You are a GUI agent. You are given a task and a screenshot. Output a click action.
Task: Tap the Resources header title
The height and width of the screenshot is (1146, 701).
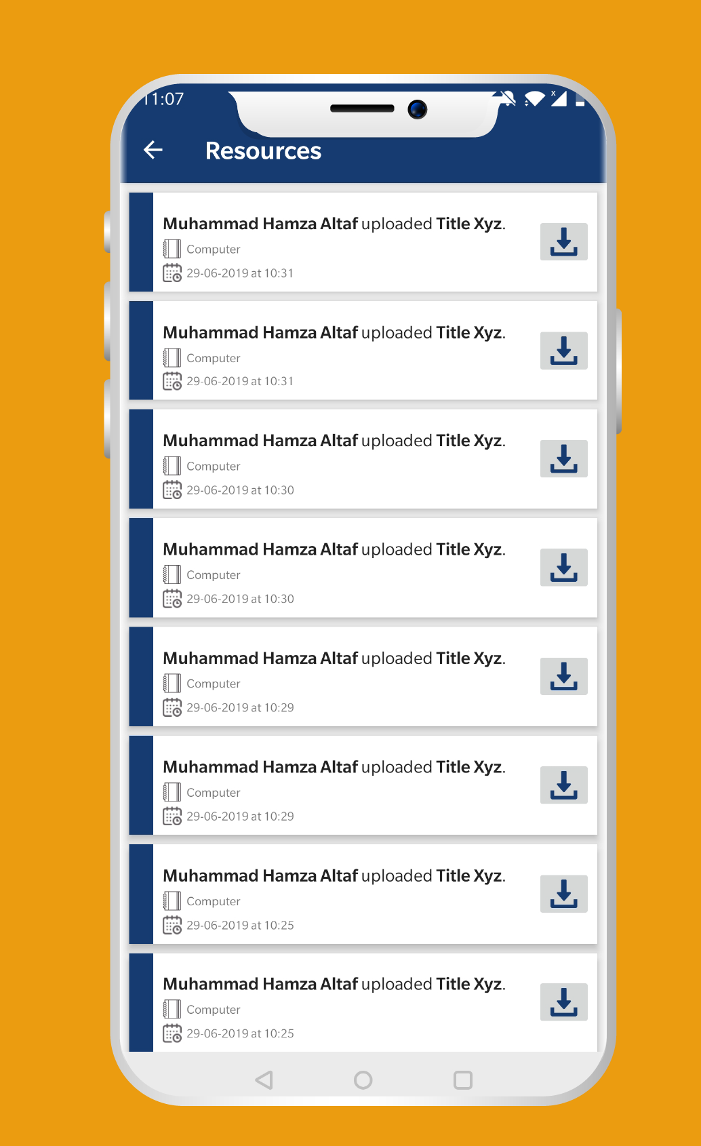pos(263,151)
